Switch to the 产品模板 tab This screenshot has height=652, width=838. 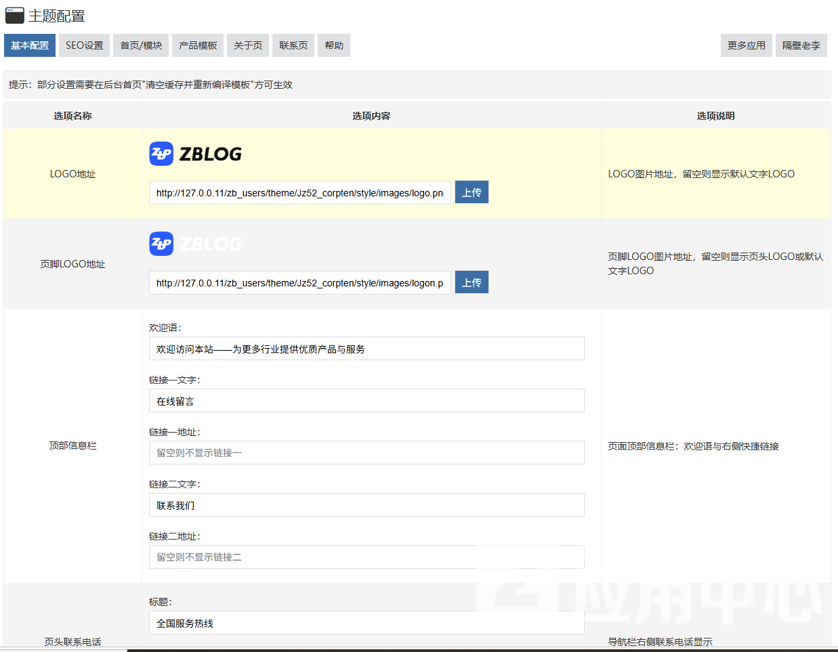198,45
